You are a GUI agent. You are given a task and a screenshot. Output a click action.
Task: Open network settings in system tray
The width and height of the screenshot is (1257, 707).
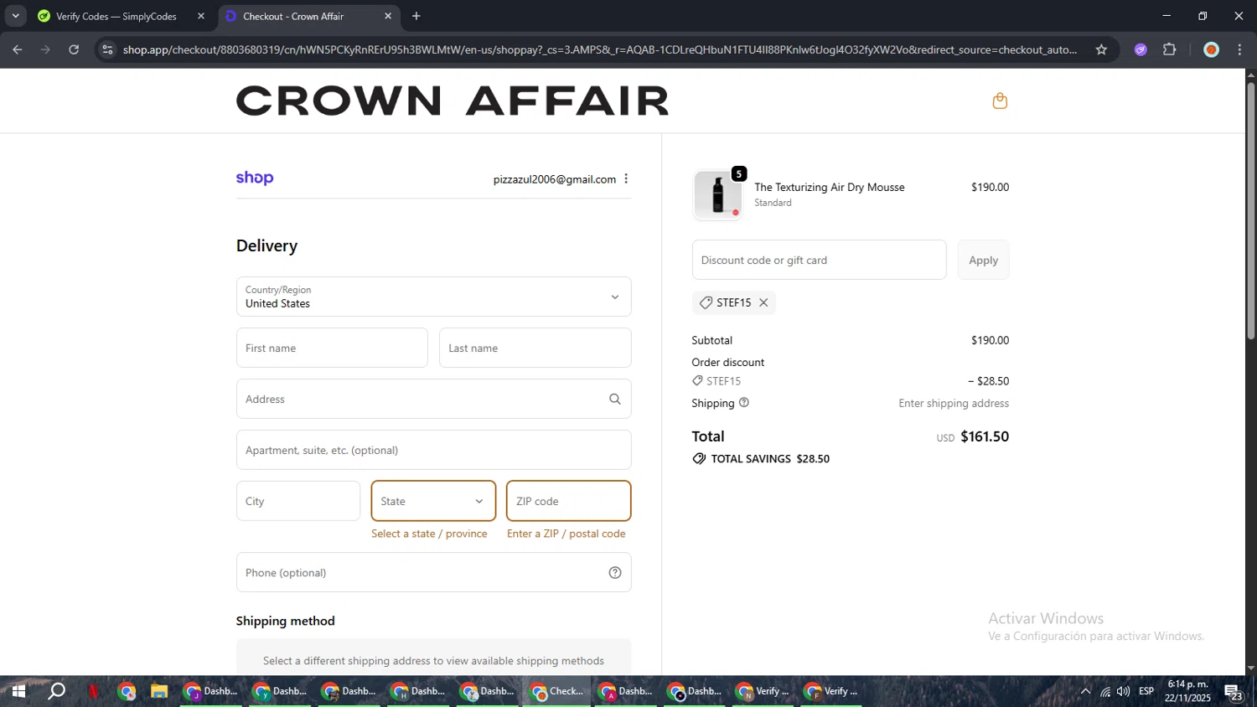1104,691
